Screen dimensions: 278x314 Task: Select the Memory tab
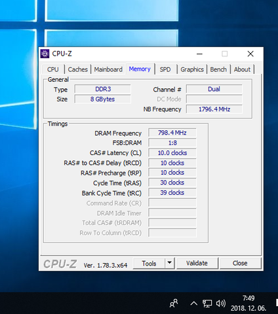coord(140,69)
